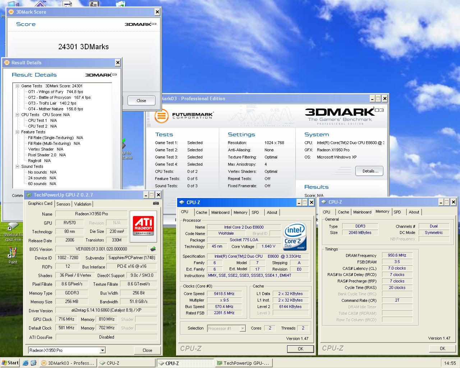Image resolution: width=460 pixels, height=368 pixels.
Task: Open SPD tab in the Timings CPU-Z window
Action: pos(397,212)
